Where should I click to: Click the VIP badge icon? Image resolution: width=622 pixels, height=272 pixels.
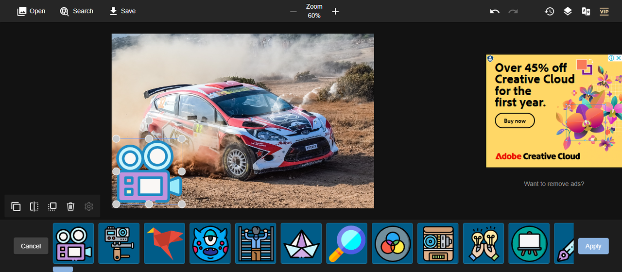click(x=604, y=11)
